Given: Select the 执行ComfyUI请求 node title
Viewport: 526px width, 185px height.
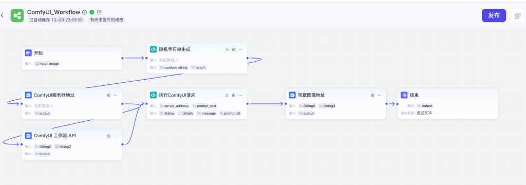Looking at the screenshot, I should click(177, 95).
